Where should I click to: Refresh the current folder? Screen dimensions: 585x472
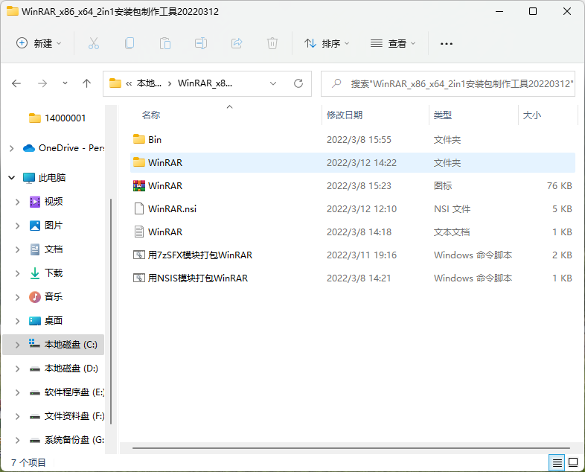pyautogui.click(x=298, y=83)
